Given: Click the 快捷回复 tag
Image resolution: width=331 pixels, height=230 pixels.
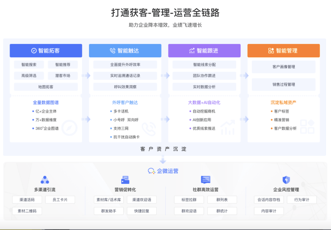Looking at the screenshot, I should pyautogui.click(x=142, y=211).
